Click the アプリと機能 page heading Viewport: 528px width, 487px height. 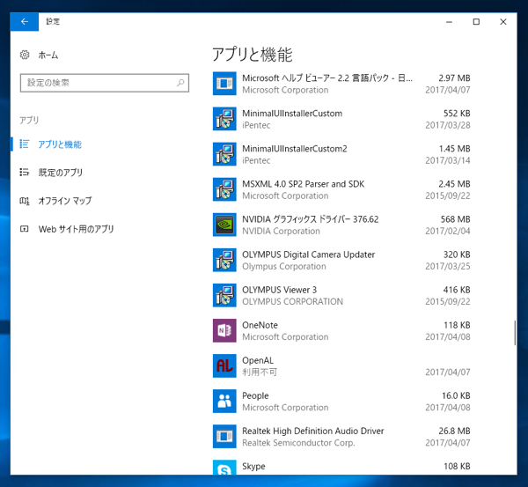(253, 55)
